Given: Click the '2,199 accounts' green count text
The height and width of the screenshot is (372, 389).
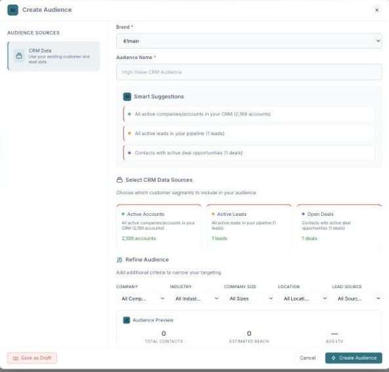Looking at the screenshot, I should click(138, 238).
